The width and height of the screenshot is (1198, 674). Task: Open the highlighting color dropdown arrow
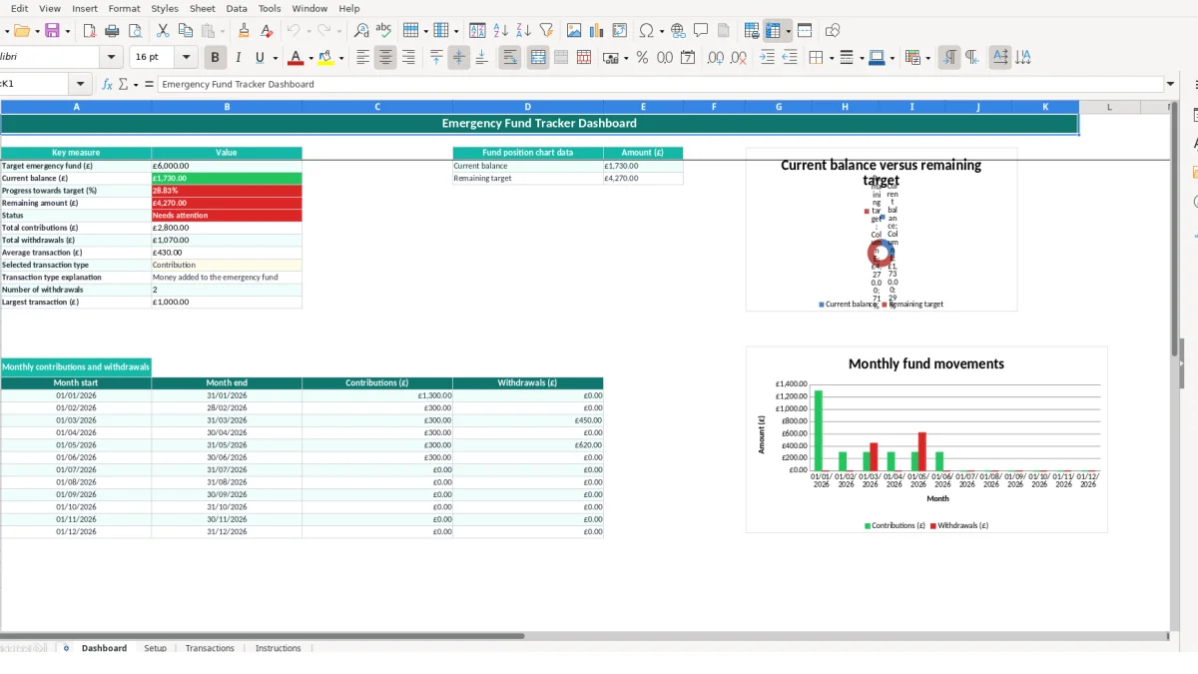coord(341,58)
